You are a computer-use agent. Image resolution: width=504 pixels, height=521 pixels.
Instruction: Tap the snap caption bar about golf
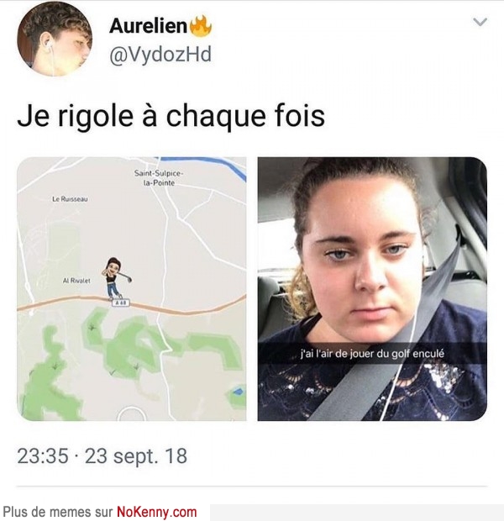pyautogui.click(x=372, y=354)
